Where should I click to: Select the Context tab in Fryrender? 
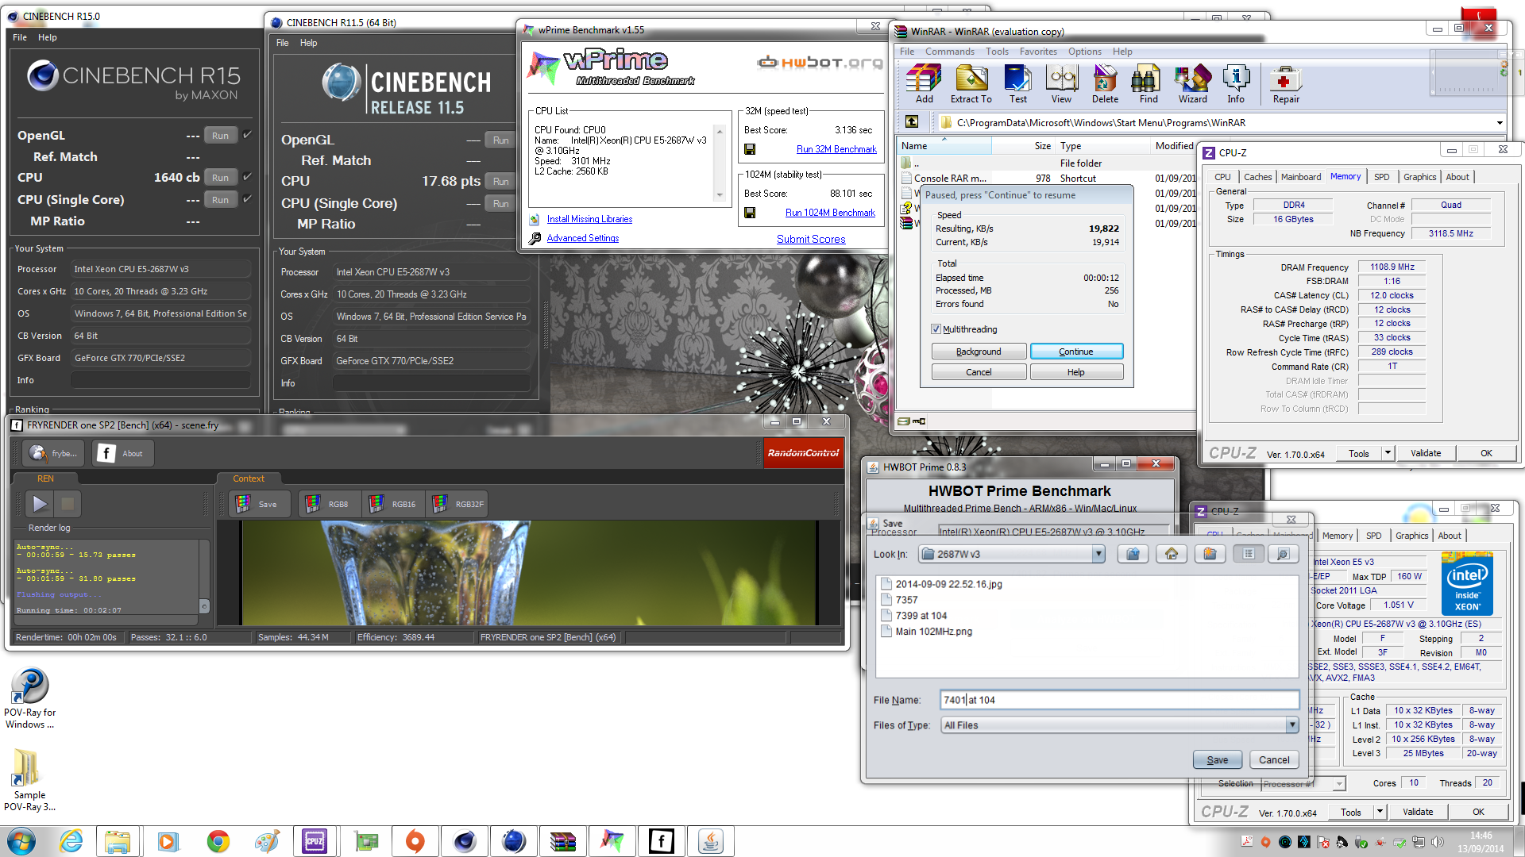click(249, 478)
